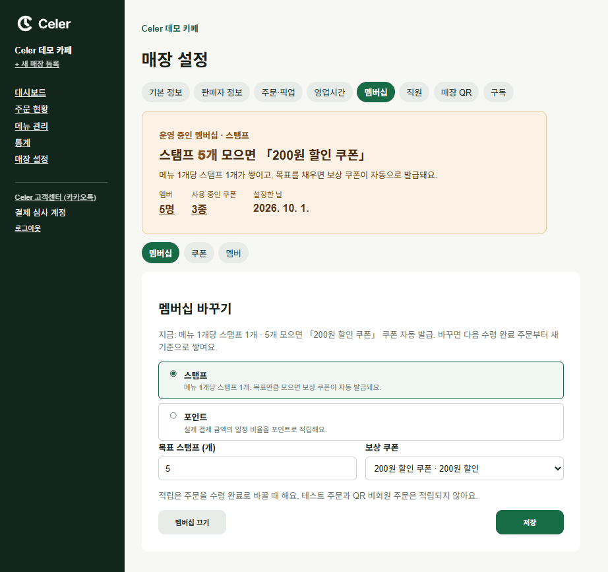Click the Celer 데모 카페 breadcrumb

170,29
